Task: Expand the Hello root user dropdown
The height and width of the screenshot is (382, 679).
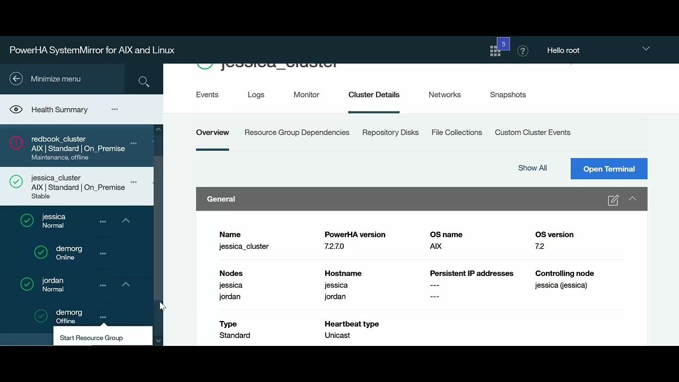Action: click(x=646, y=49)
